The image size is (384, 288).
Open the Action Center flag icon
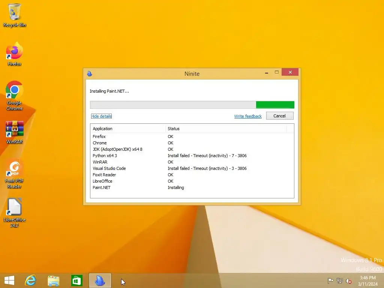[x=330, y=280]
